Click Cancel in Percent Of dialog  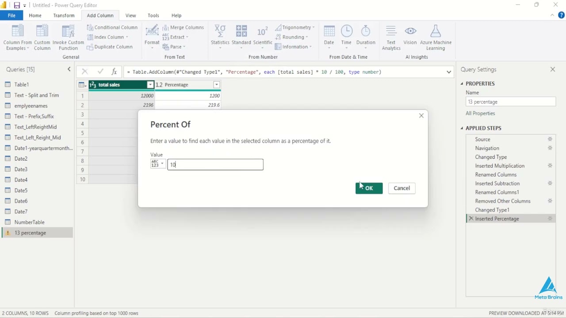click(x=402, y=188)
